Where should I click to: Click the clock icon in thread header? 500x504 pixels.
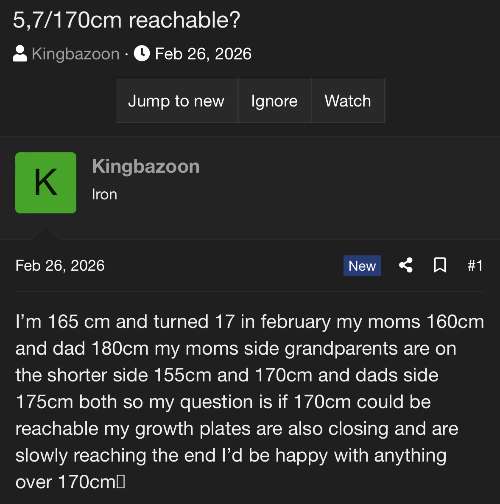pos(142,54)
